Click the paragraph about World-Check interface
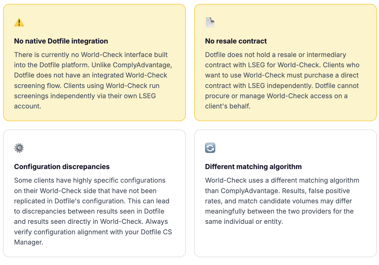Image resolution: width=379 pixels, height=265 pixels. point(93,80)
